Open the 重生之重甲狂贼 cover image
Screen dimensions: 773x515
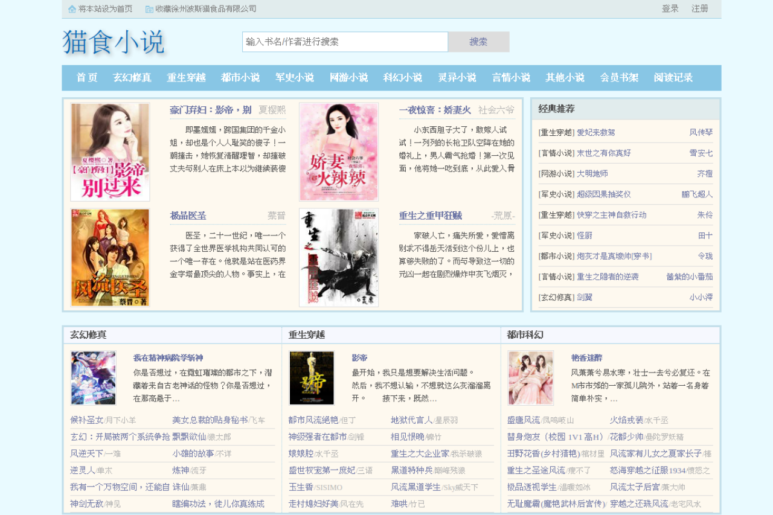pyautogui.click(x=339, y=258)
